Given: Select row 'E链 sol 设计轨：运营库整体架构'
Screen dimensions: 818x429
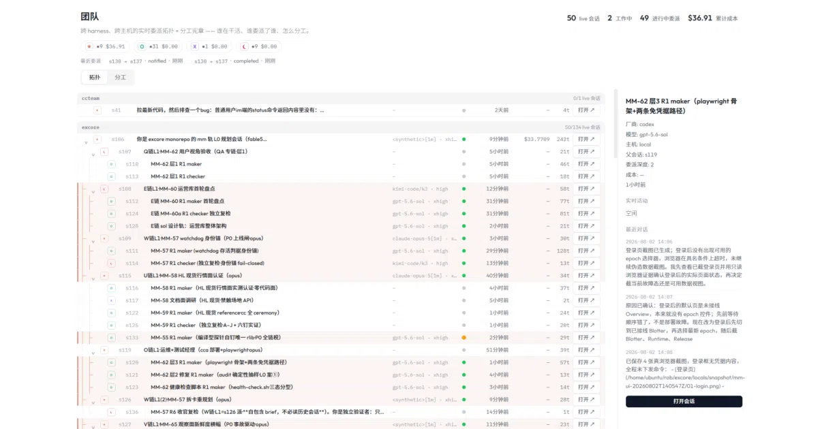Looking at the screenshot, I should 341,226.
